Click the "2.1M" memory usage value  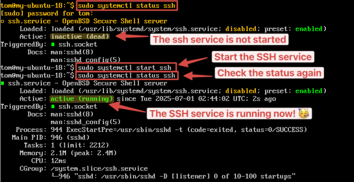(58, 153)
